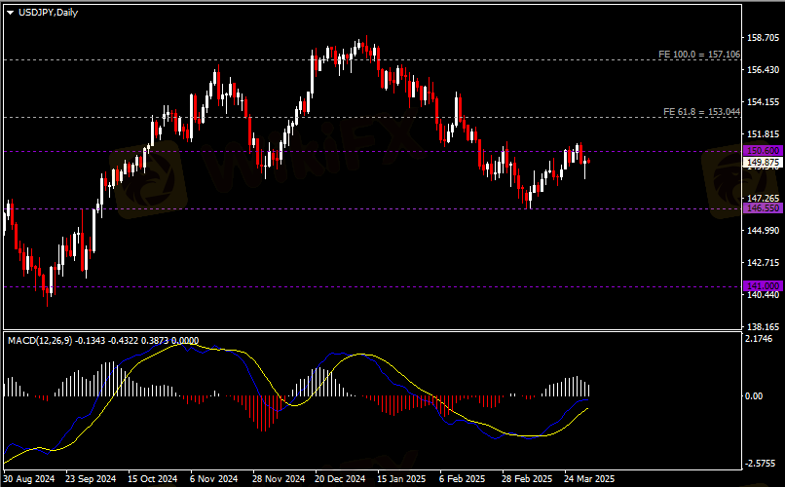Click the 142.715 price axis value
785x487 pixels.
coord(763,263)
